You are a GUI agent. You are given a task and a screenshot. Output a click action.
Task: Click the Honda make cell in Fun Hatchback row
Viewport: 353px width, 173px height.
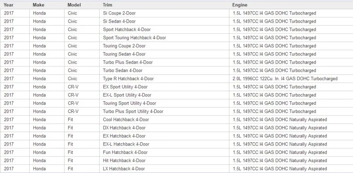point(47,153)
